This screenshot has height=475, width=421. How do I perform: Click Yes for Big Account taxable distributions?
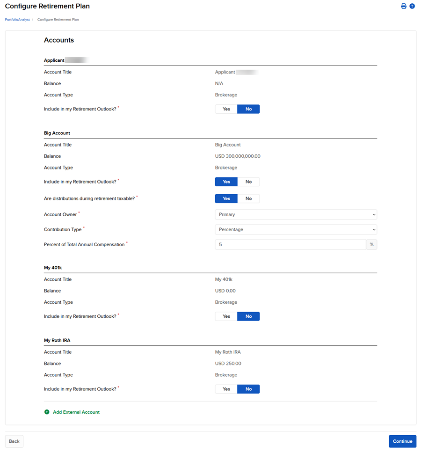click(x=226, y=199)
